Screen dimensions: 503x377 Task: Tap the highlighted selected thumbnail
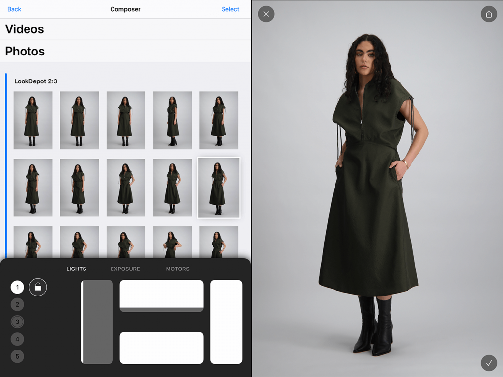coord(219,188)
